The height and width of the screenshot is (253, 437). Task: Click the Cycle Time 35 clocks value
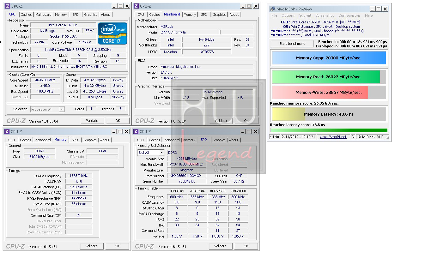(79, 204)
